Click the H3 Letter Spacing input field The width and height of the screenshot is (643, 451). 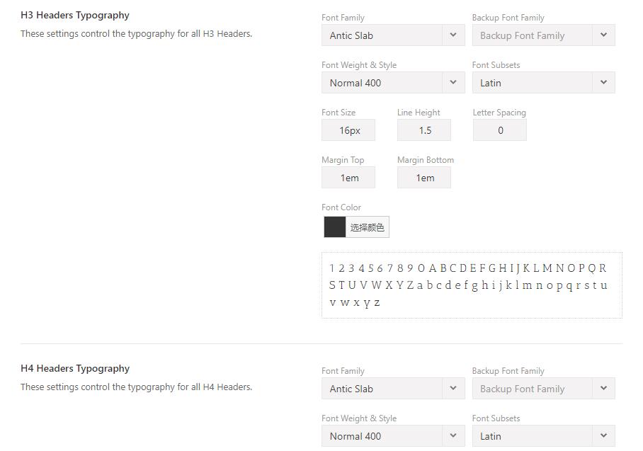500,130
